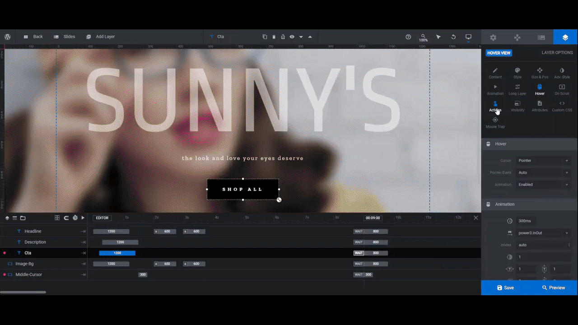Open the Animation layer options

coord(495,90)
